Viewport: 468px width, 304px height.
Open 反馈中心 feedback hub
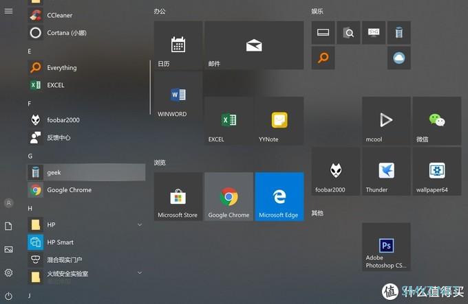pos(87,137)
